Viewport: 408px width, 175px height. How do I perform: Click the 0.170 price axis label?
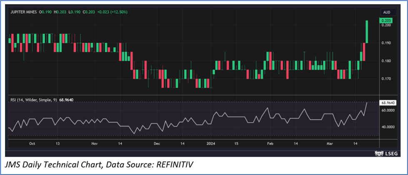pos(386,79)
